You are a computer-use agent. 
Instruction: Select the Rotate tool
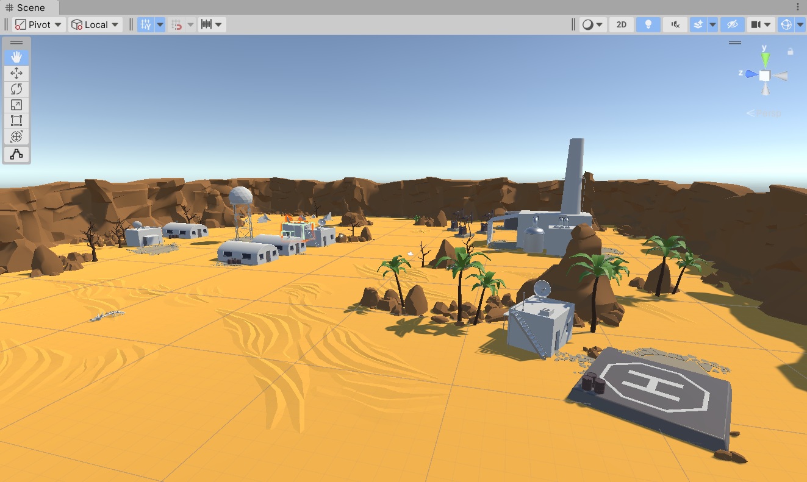point(16,89)
